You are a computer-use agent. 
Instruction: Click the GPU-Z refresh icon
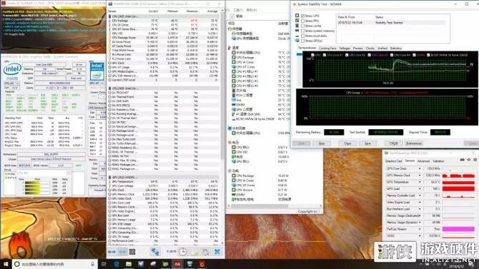[469, 160]
